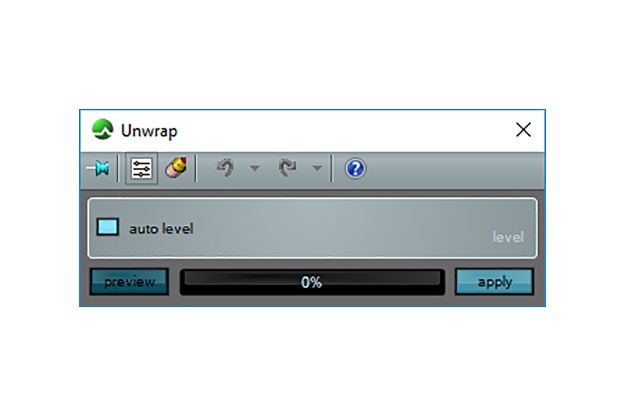The image size is (625, 416).
Task: Redo the last undone action
Action: coord(287,168)
